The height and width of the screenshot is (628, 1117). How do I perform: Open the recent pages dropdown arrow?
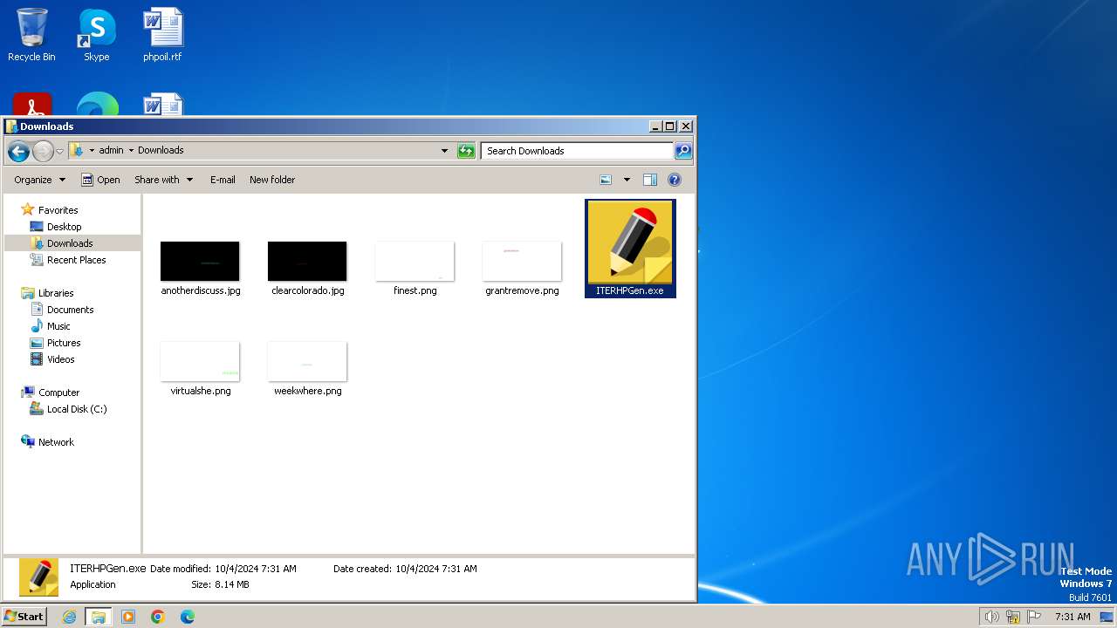pos(59,151)
